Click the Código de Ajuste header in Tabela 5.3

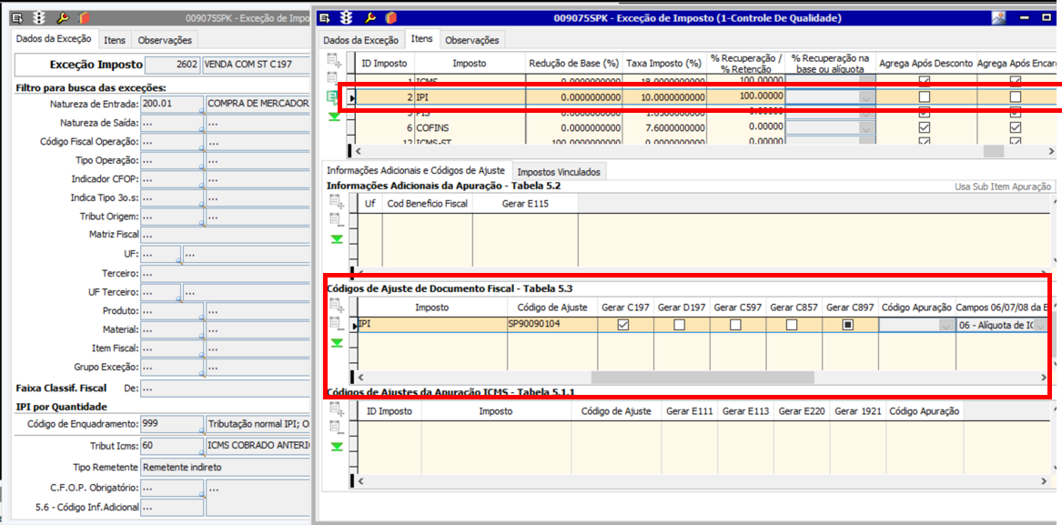552,308
